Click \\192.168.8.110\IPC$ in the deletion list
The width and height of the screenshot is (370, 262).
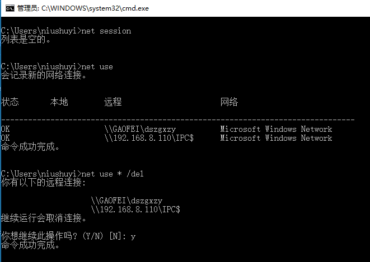click(135, 209)
